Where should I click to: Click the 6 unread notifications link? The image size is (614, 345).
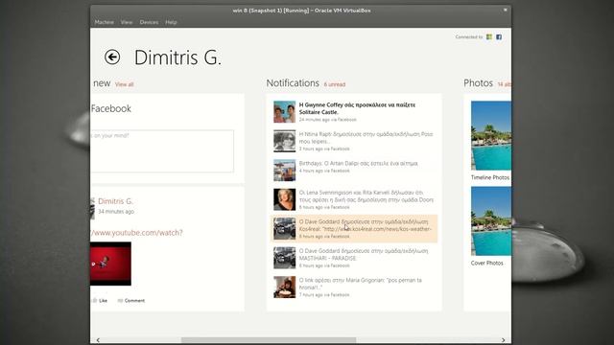tap(335, 84)
